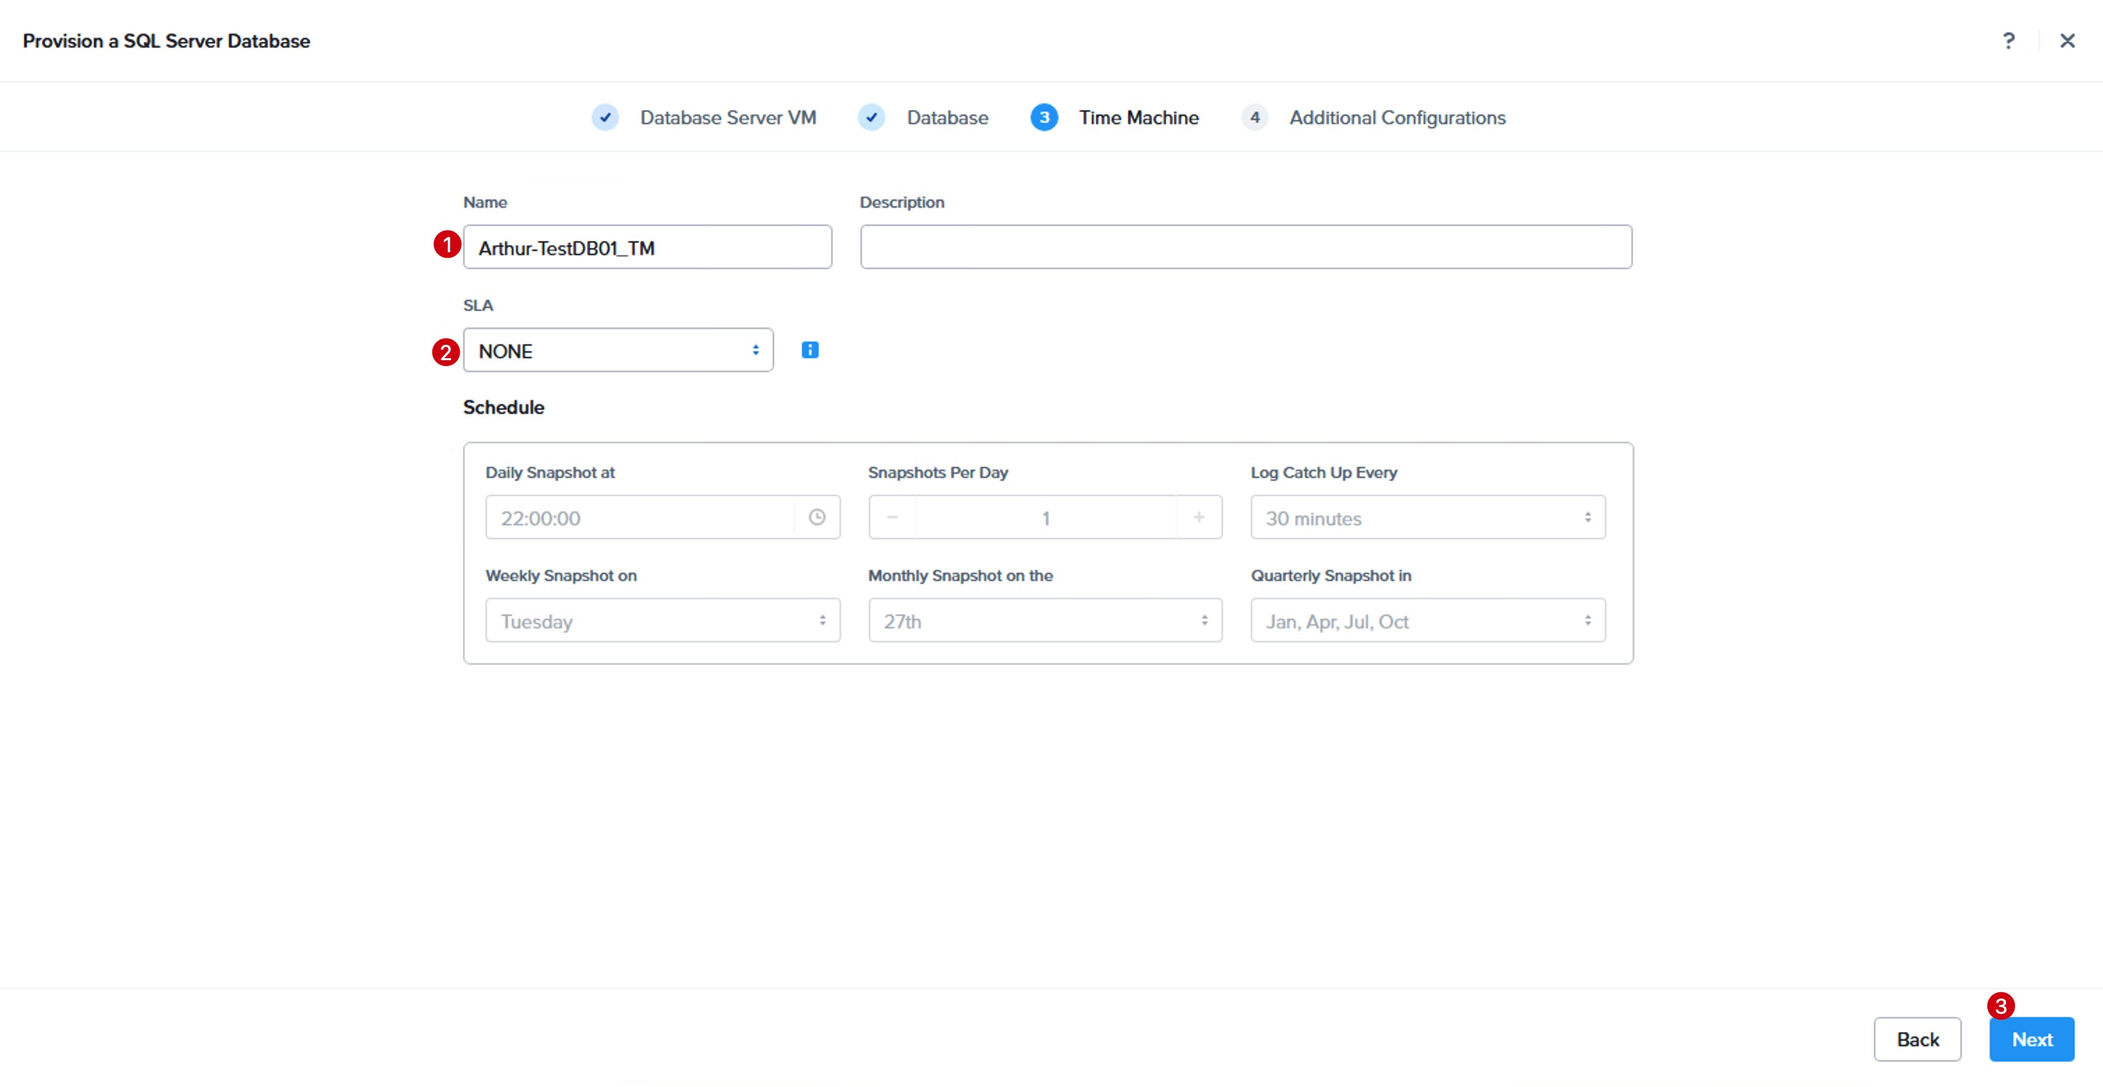Edit the Name field Arthur-TestDB01_TM
The image size is (2103, 1087).
click(x=647, y=247)
